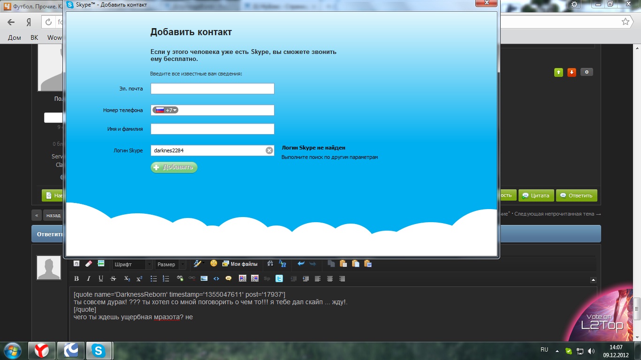The width and height of the screenshot is (641, 360).
Task: Open the country code +7 dropdown
Action: coord(166,110)
